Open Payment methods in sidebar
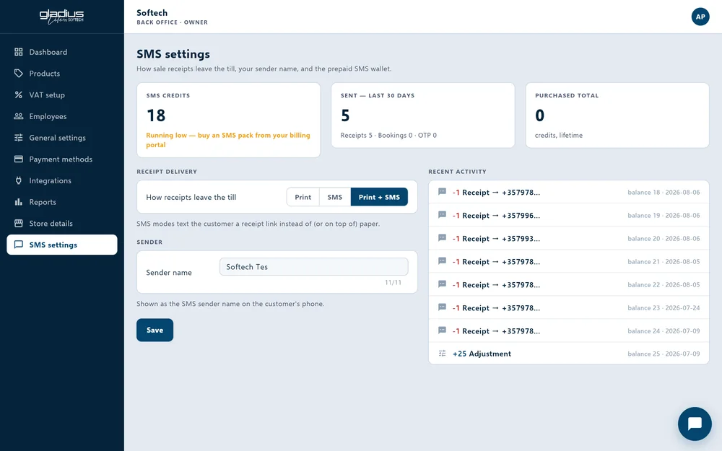The image size is (722, 451). [61, 159]
